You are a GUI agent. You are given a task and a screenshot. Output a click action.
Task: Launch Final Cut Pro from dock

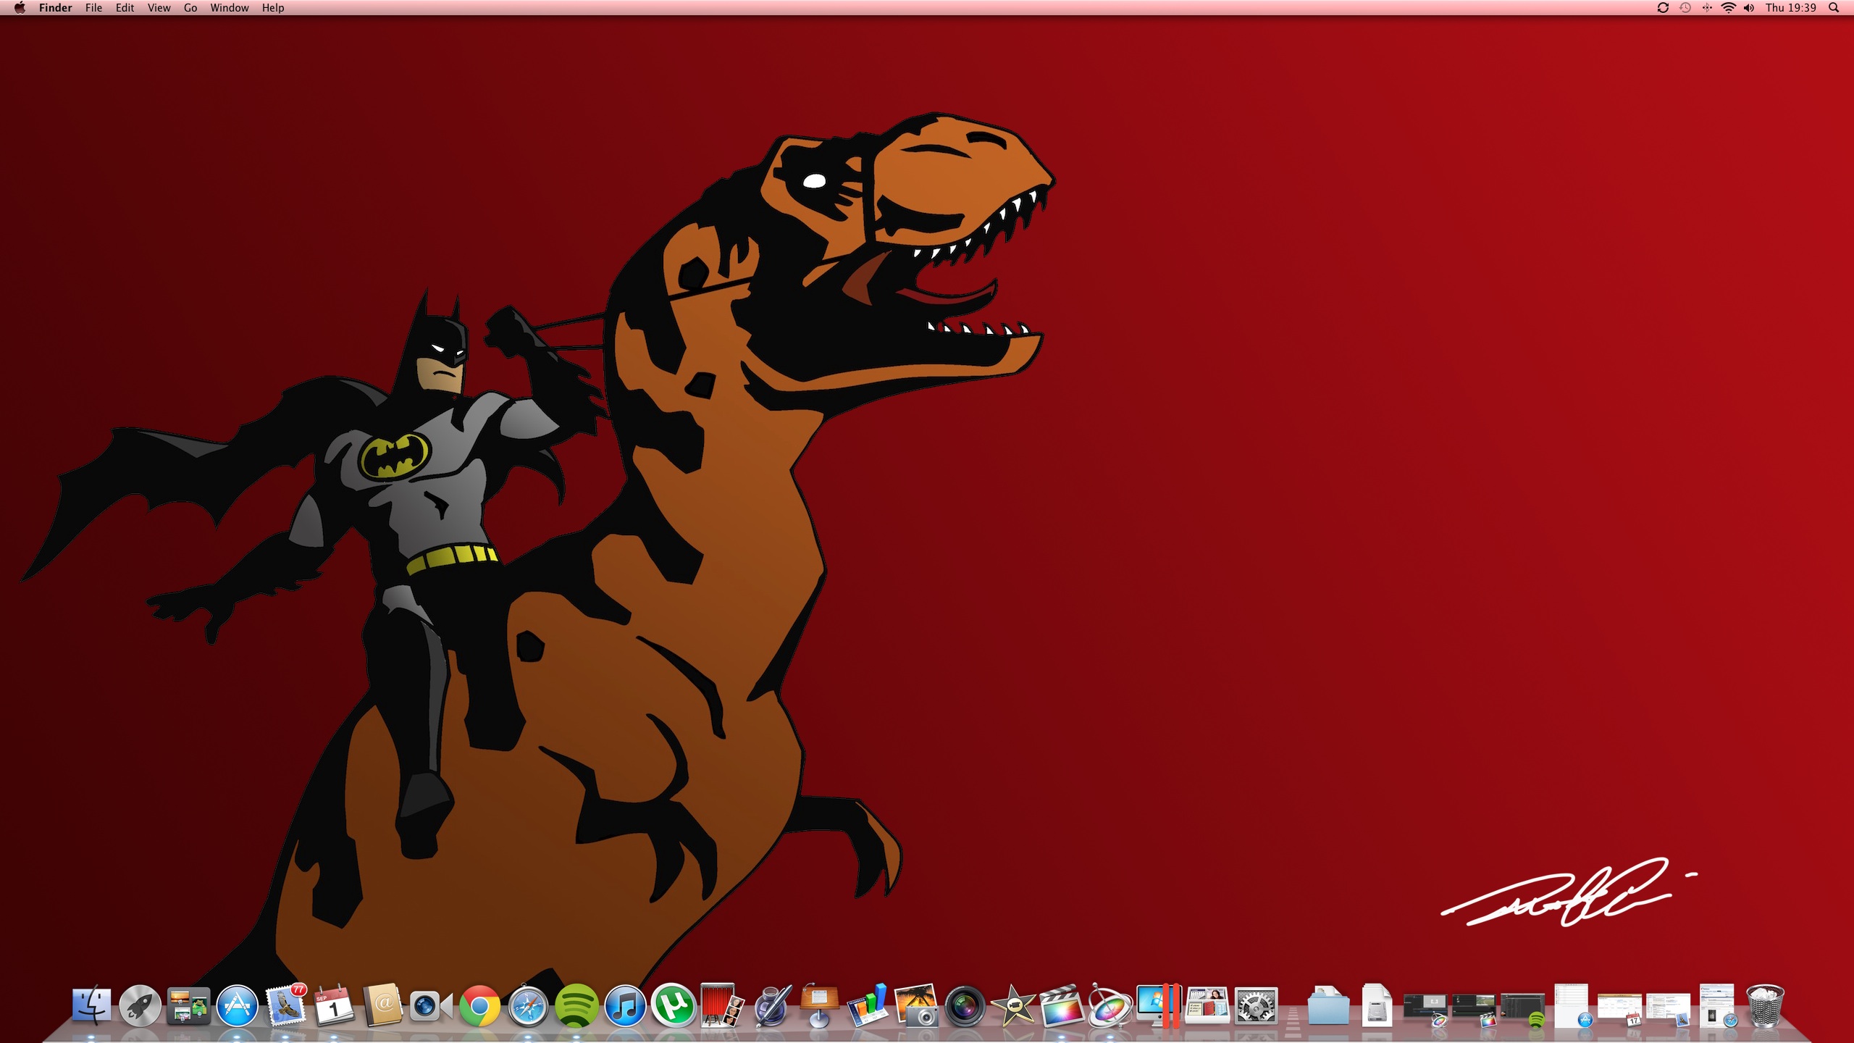pos(1061,1006)
